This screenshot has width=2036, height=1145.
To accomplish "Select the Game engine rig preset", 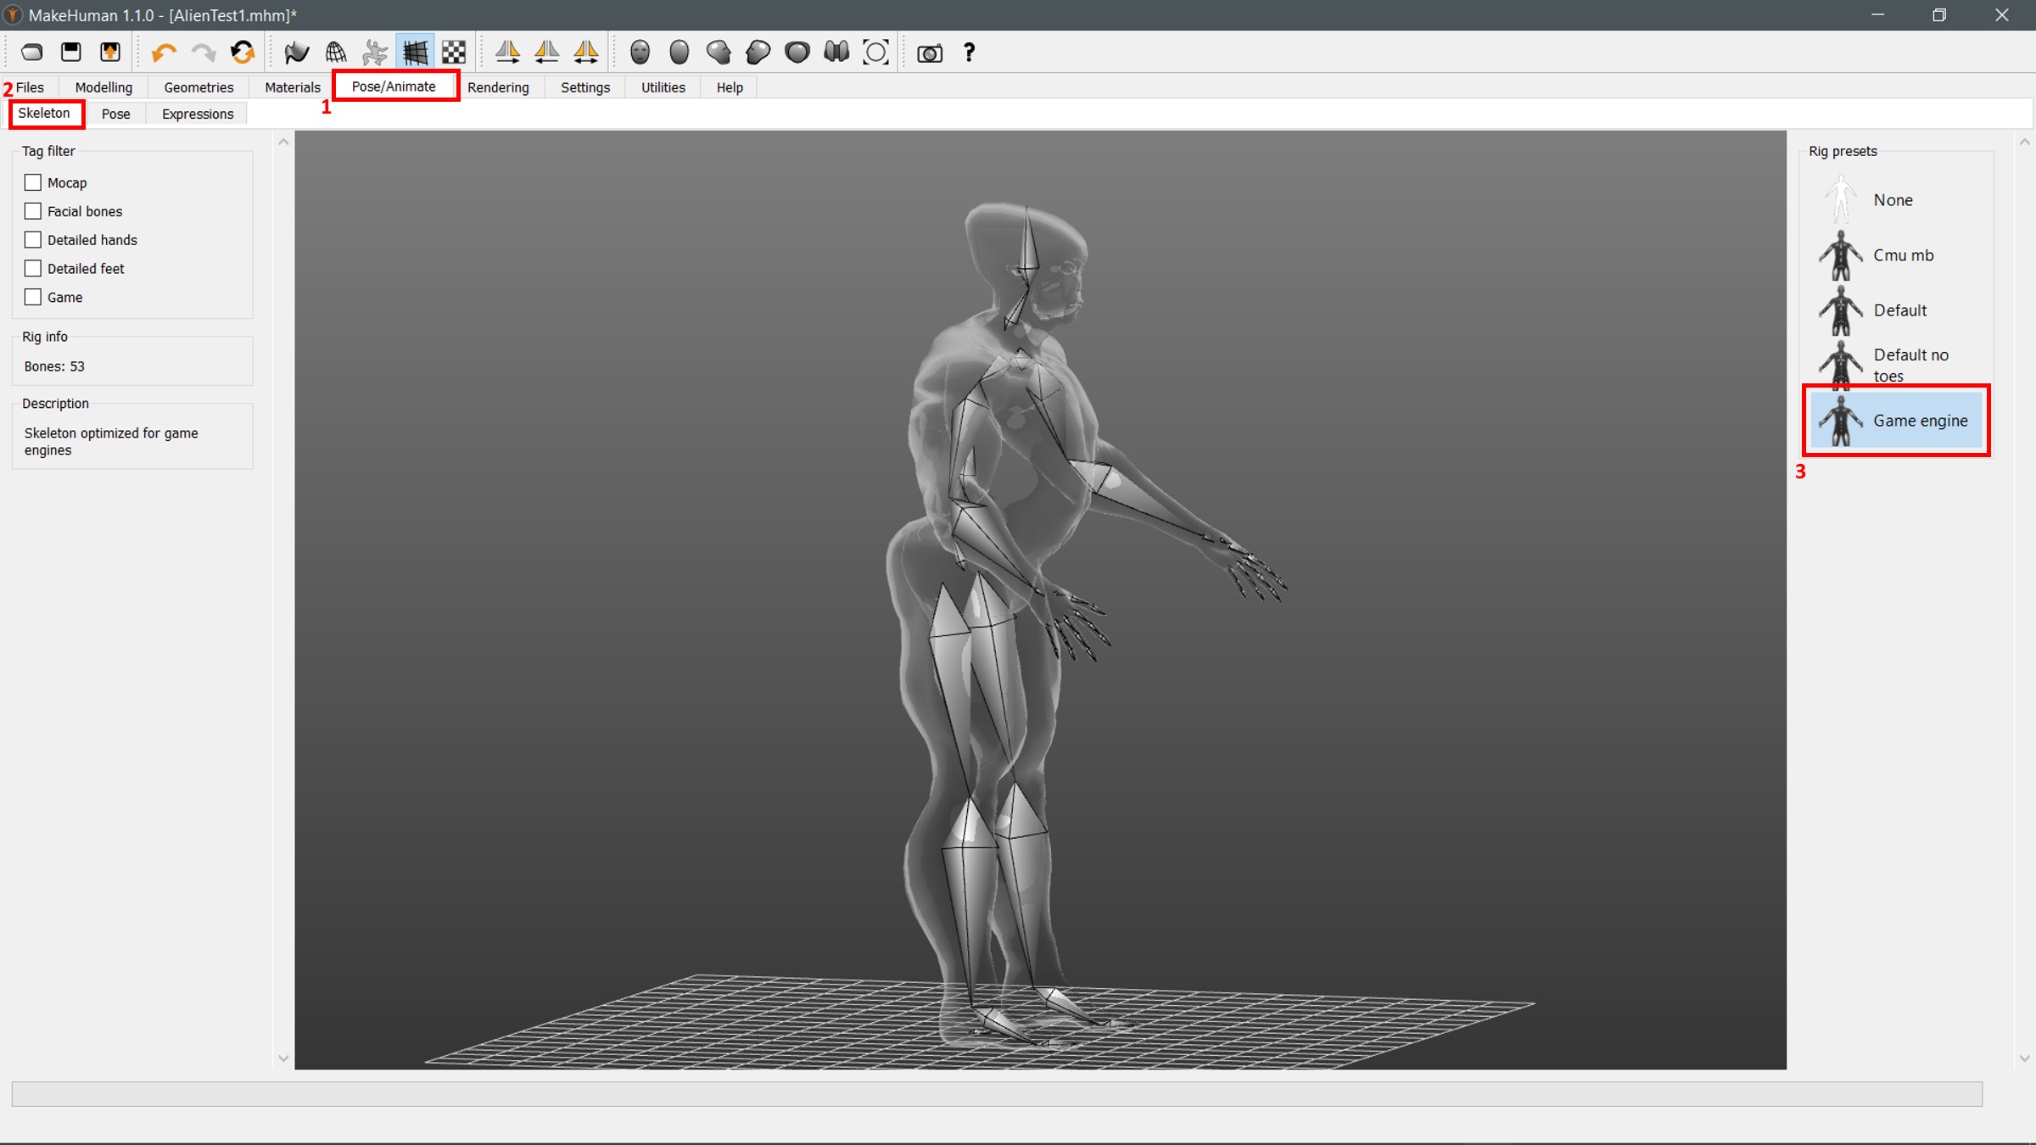I will click(x=1895, y=421).
